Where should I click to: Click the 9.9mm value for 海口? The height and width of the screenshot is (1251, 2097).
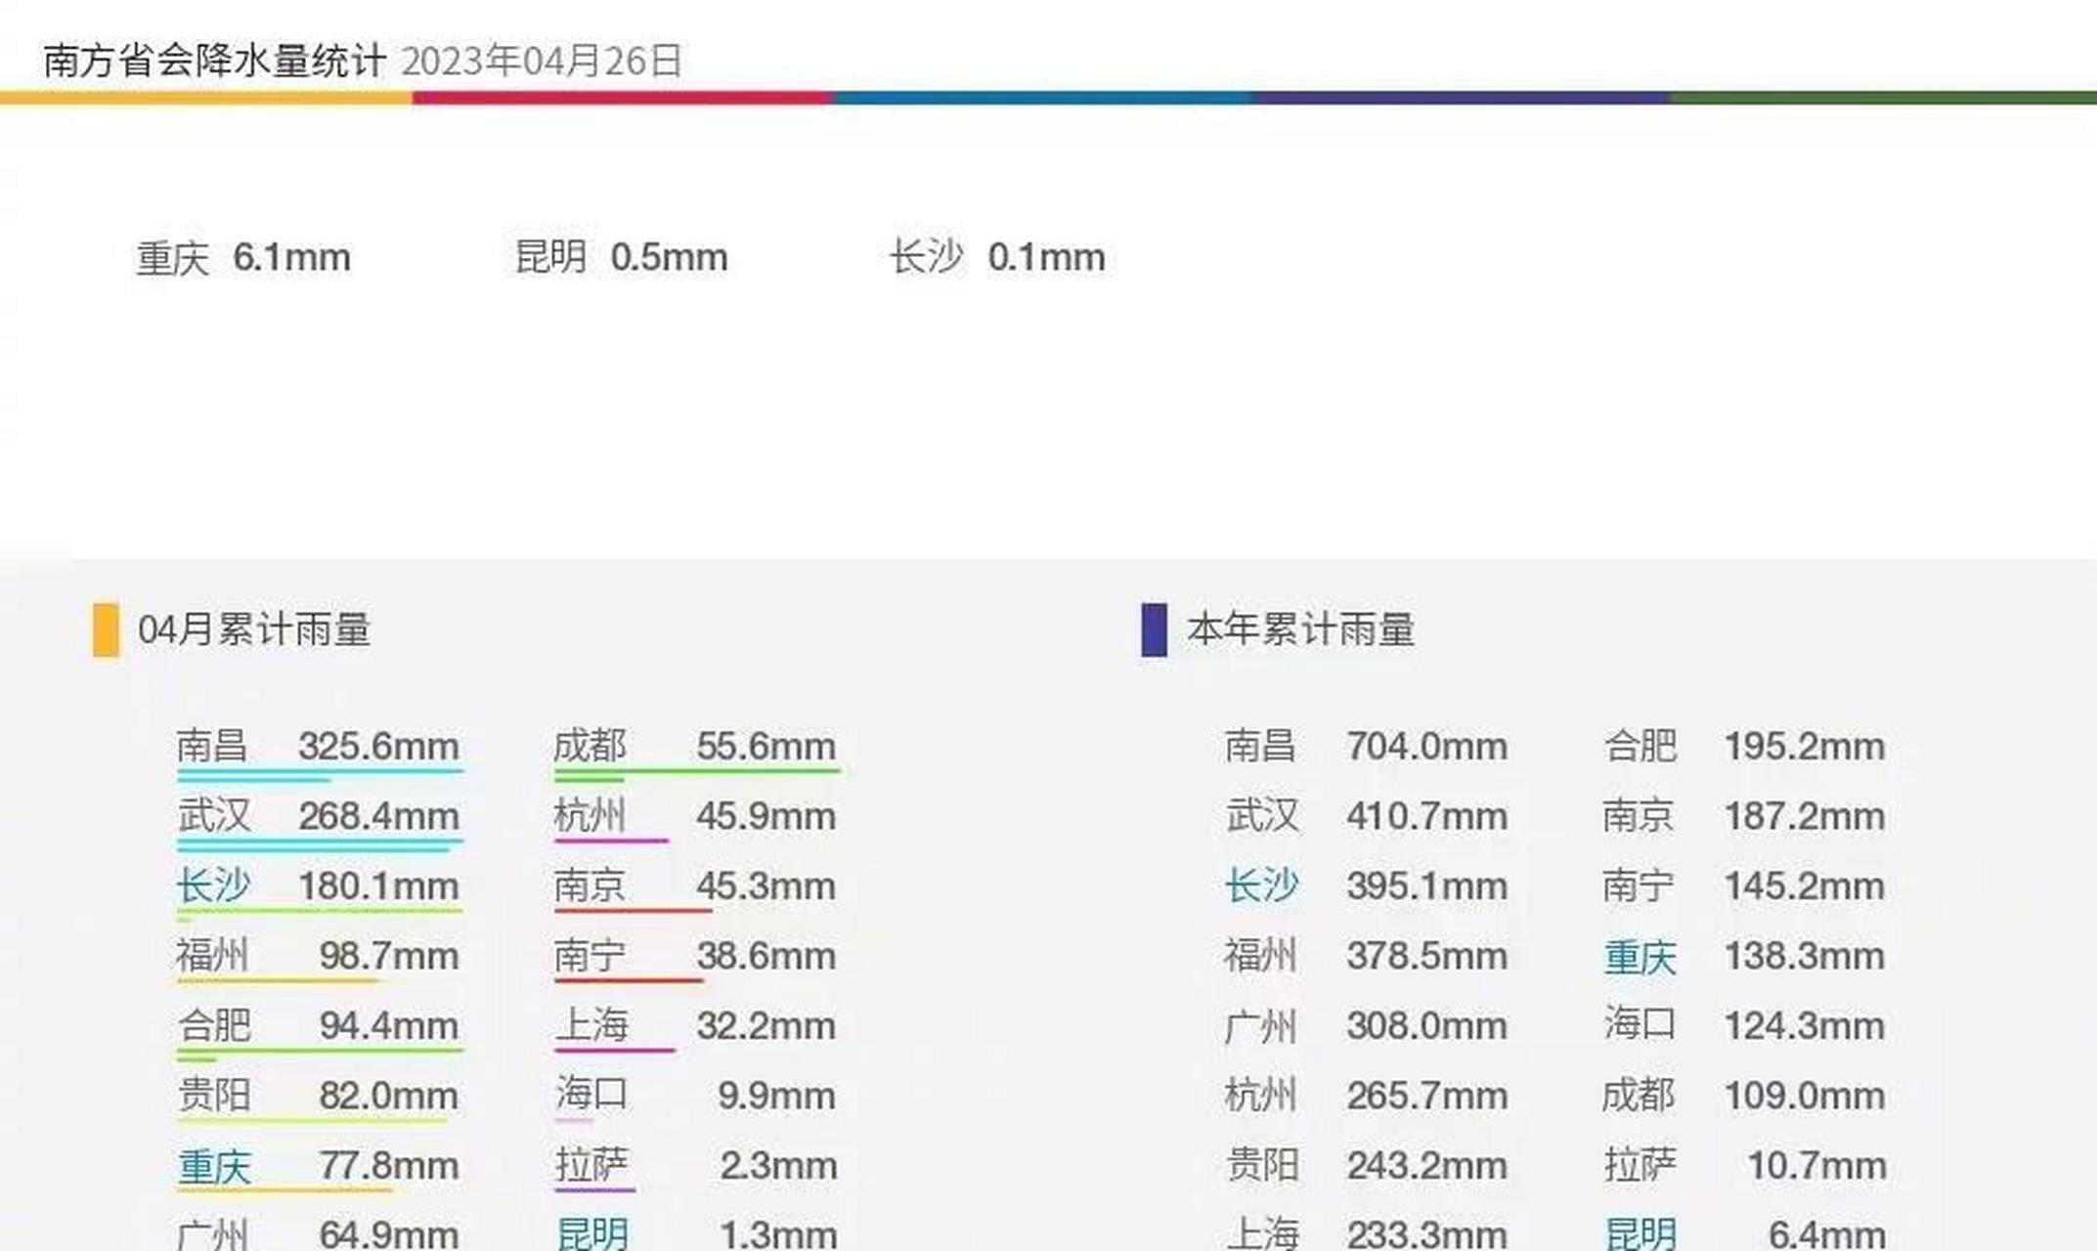777,1096
